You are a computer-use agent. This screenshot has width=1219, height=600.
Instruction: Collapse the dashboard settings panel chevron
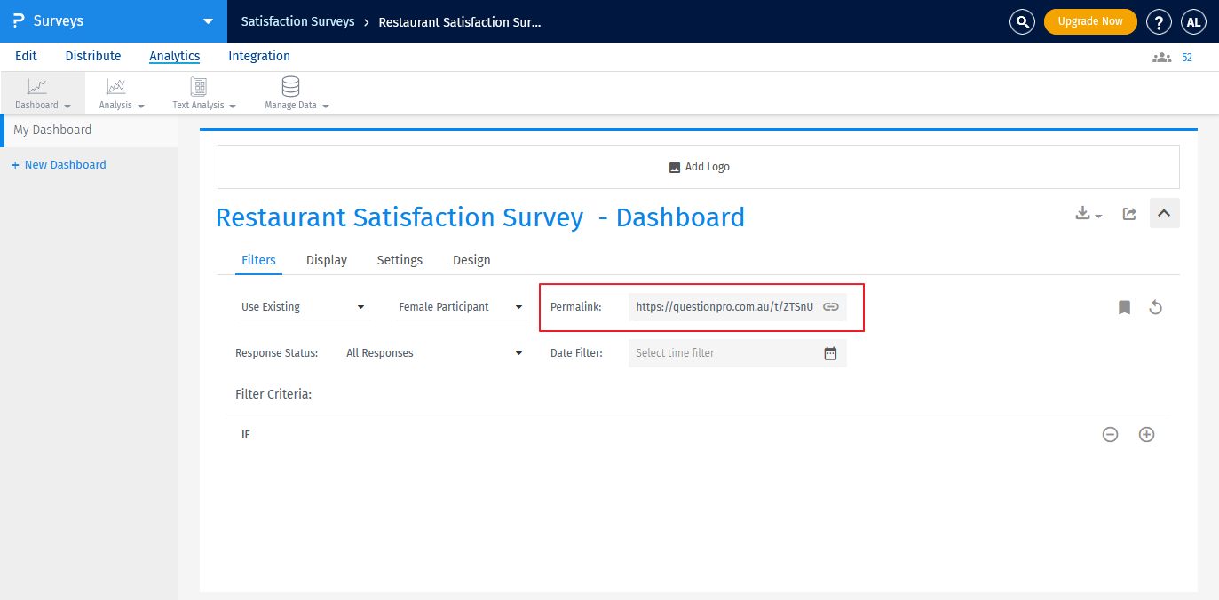click(1164, 213)
